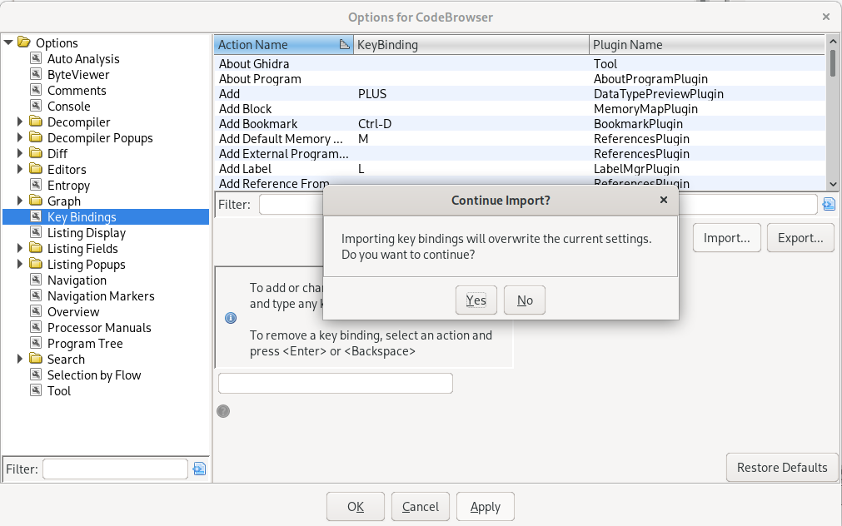The image size is (842, 526).
Task: Click Restore Defaults button
Action: (782, 468)
